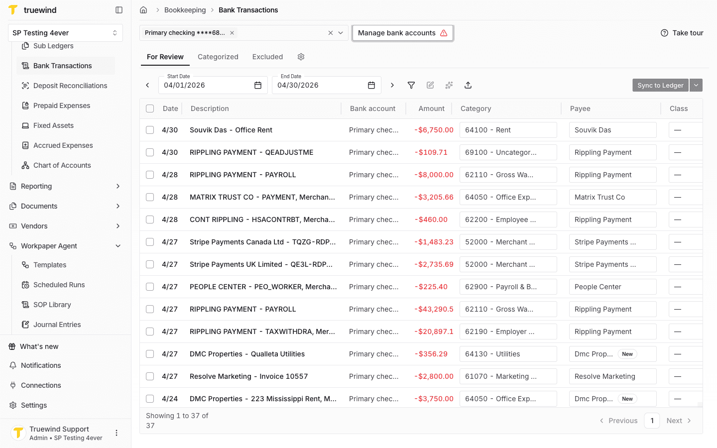Image resolution: width=717 pixels, height=448 pixels.
Task: Open End Date calendar picker icon
Action: 371,85
